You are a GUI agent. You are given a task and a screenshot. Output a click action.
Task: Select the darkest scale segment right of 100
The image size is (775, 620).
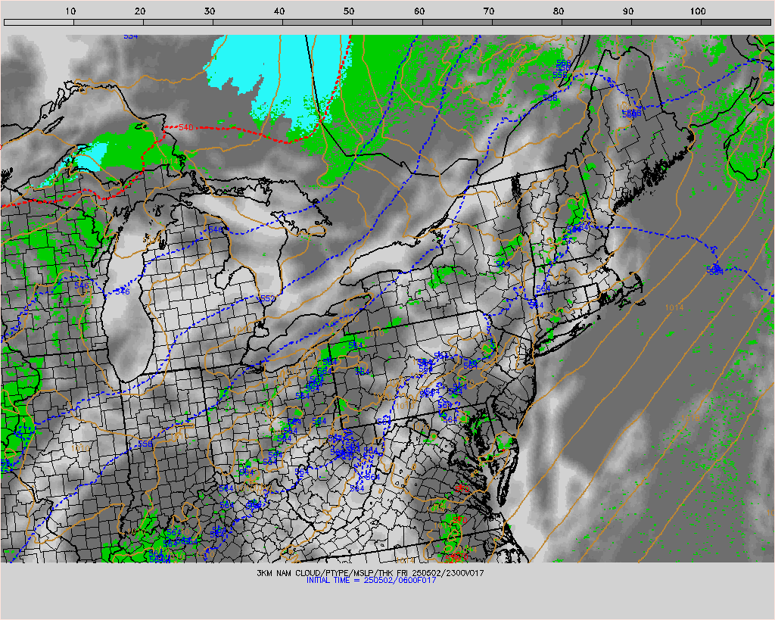pos(736,22)
